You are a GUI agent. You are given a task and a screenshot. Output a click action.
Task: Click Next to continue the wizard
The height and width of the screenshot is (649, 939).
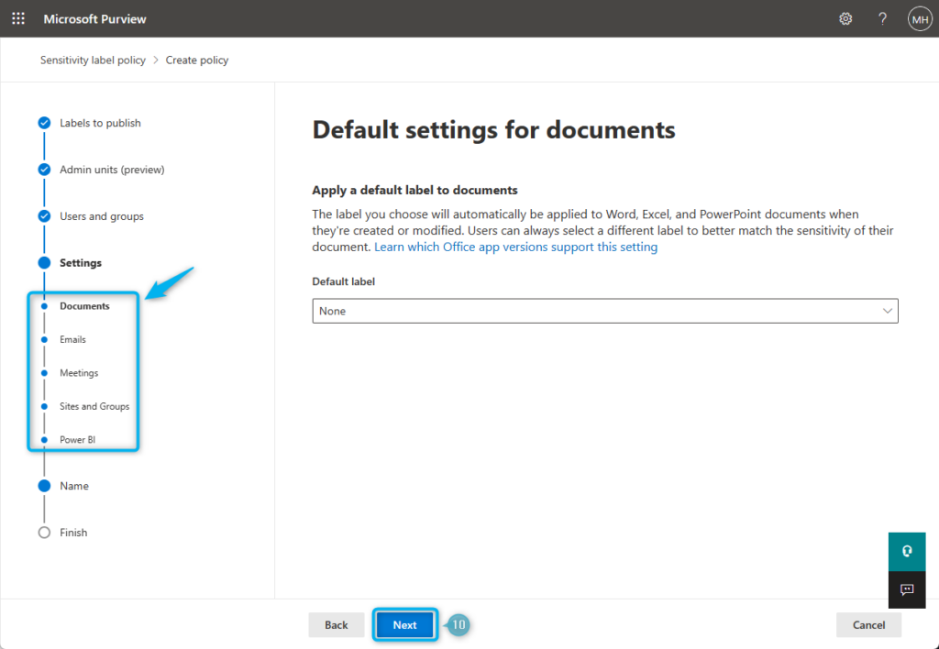pos(404,624)
